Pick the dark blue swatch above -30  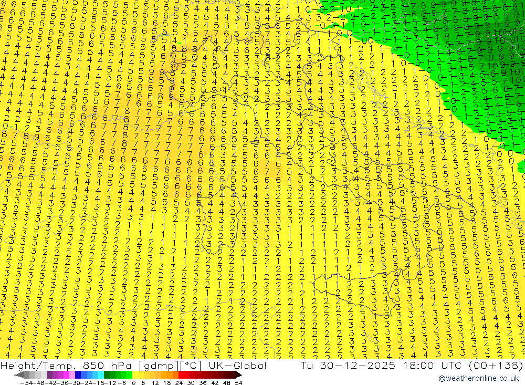(78, 374)
